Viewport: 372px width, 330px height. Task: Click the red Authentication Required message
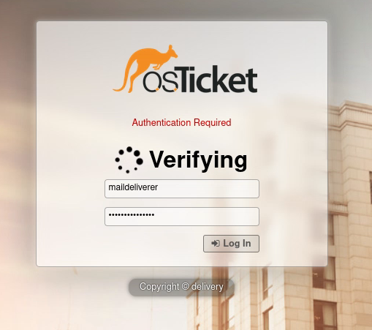point(181,122)
